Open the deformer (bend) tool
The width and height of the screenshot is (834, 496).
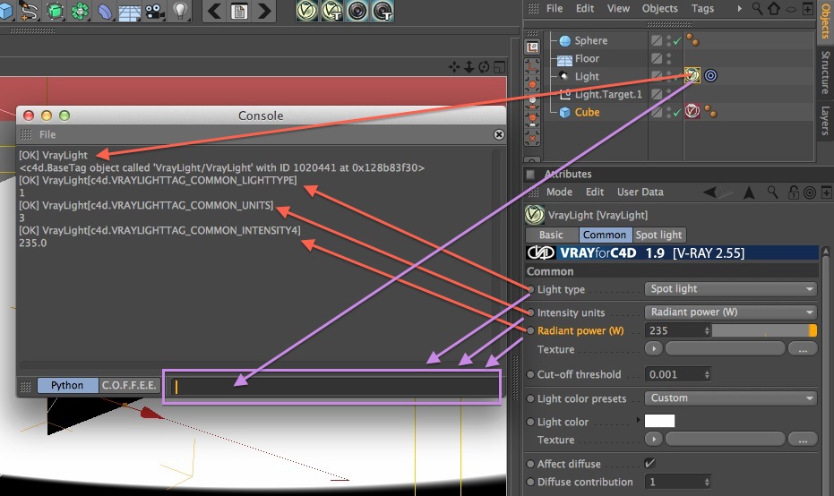click(x=105, y=11)
